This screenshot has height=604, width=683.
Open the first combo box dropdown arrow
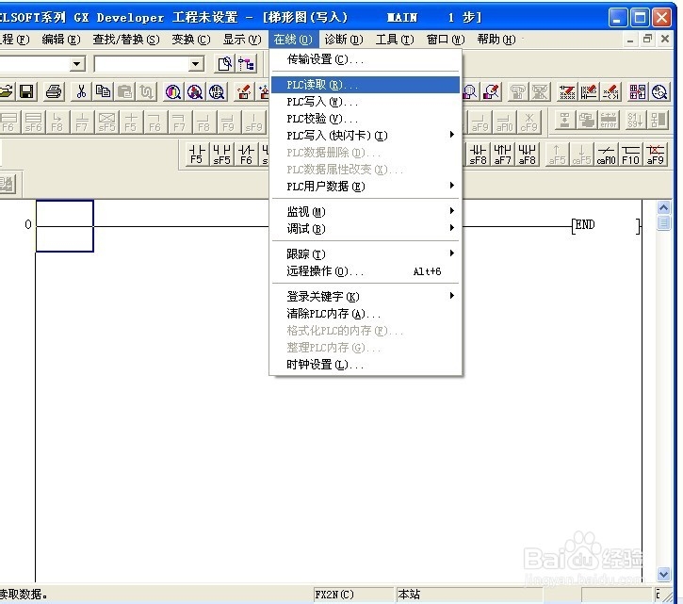coord(77,64)
